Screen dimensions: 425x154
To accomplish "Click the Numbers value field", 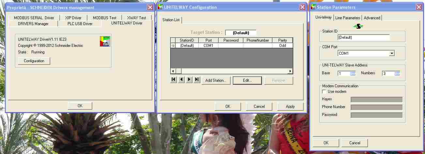I will point(388,74).
